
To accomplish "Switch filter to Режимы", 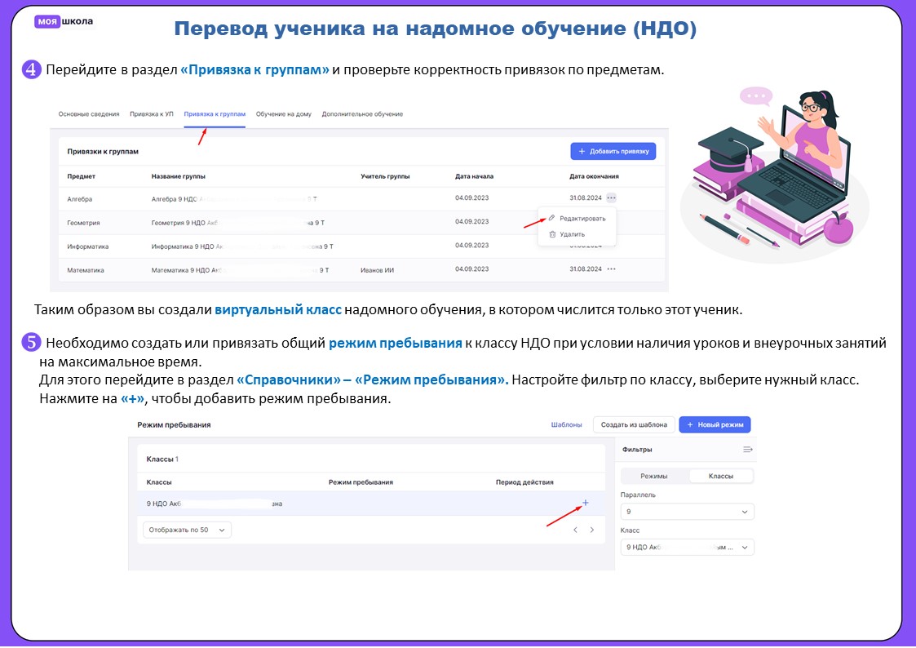I will [x=653, y=477].
